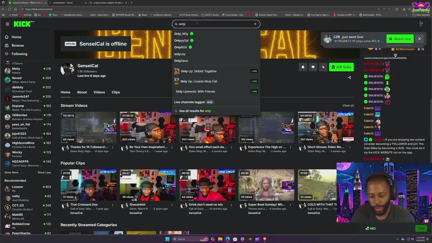Toggle notifications with the bell icon
The image size is (432, 243).
pos(303,67)
